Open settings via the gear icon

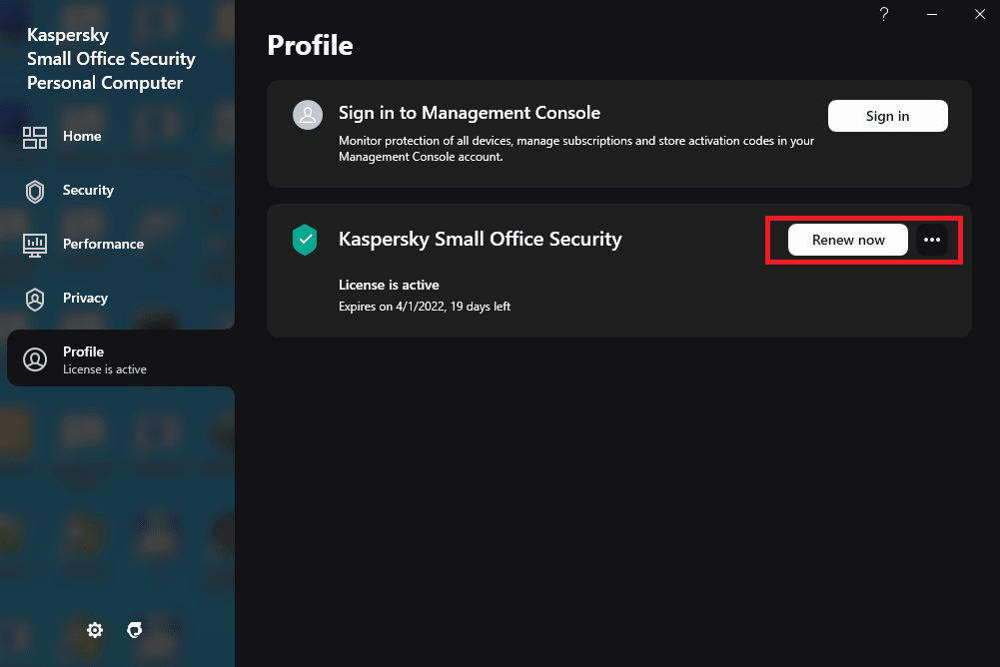tap(95, 630)
